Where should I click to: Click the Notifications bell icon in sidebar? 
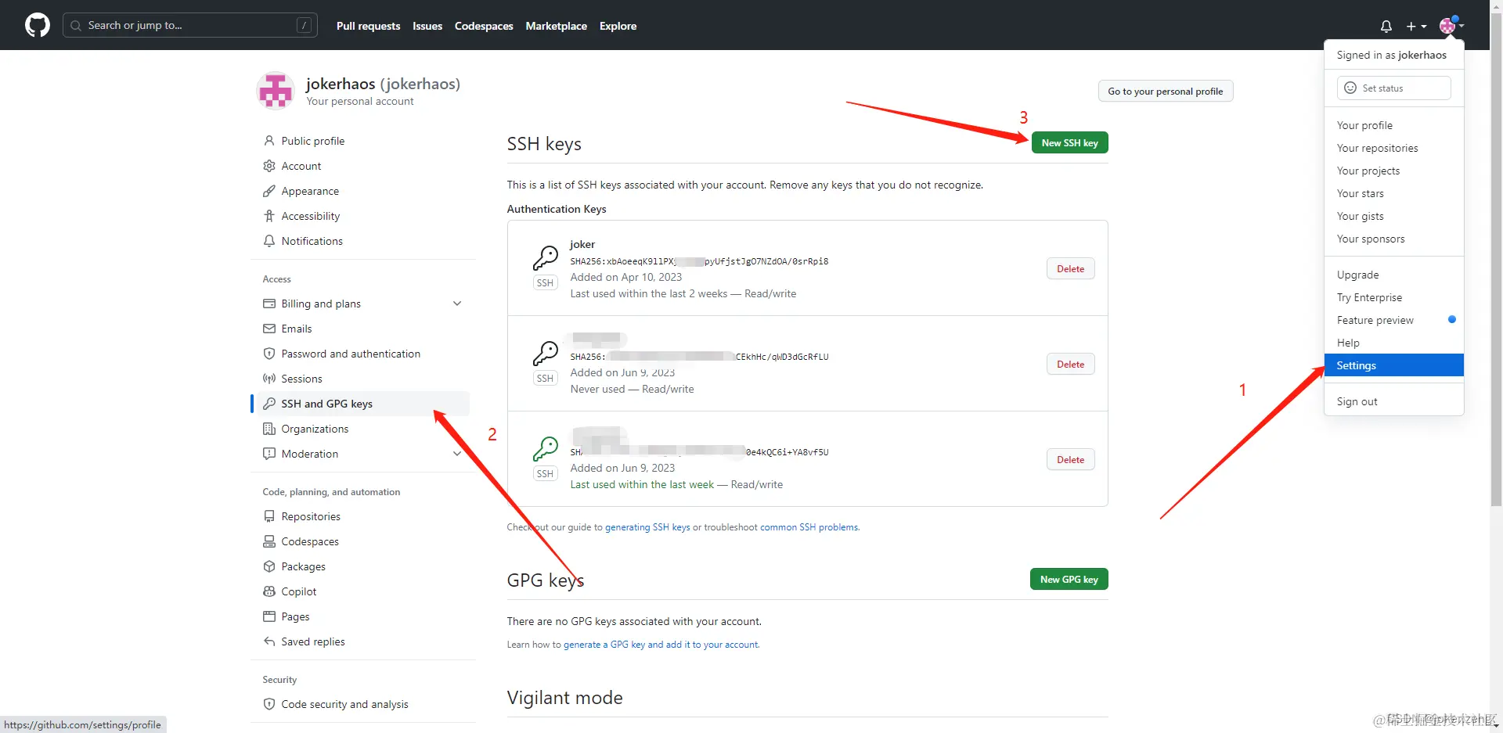(269, 241)
